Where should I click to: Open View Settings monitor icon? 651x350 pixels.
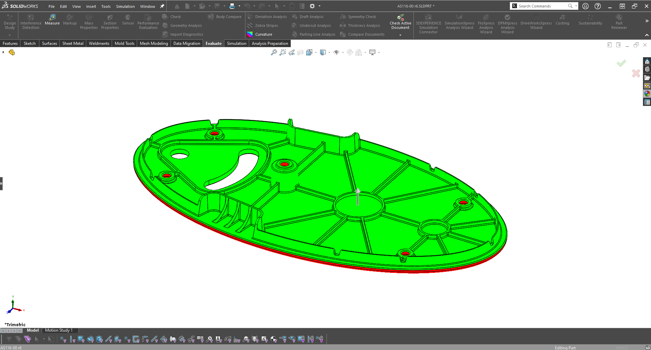[x=372, y=52]
